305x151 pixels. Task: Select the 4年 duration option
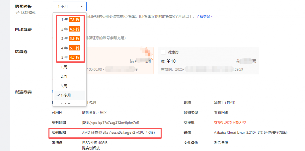point(64,48)
